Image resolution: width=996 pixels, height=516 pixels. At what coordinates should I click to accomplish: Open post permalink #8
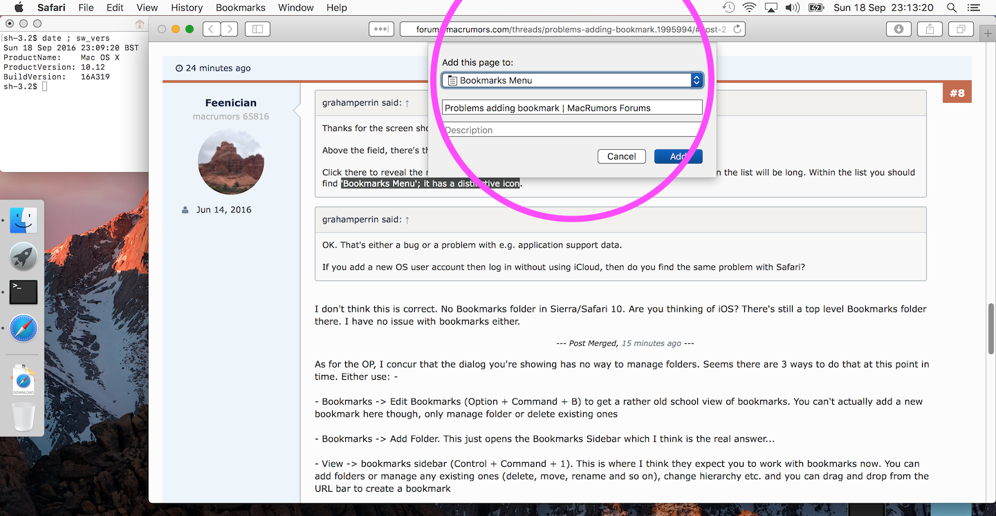pos(957,93)
